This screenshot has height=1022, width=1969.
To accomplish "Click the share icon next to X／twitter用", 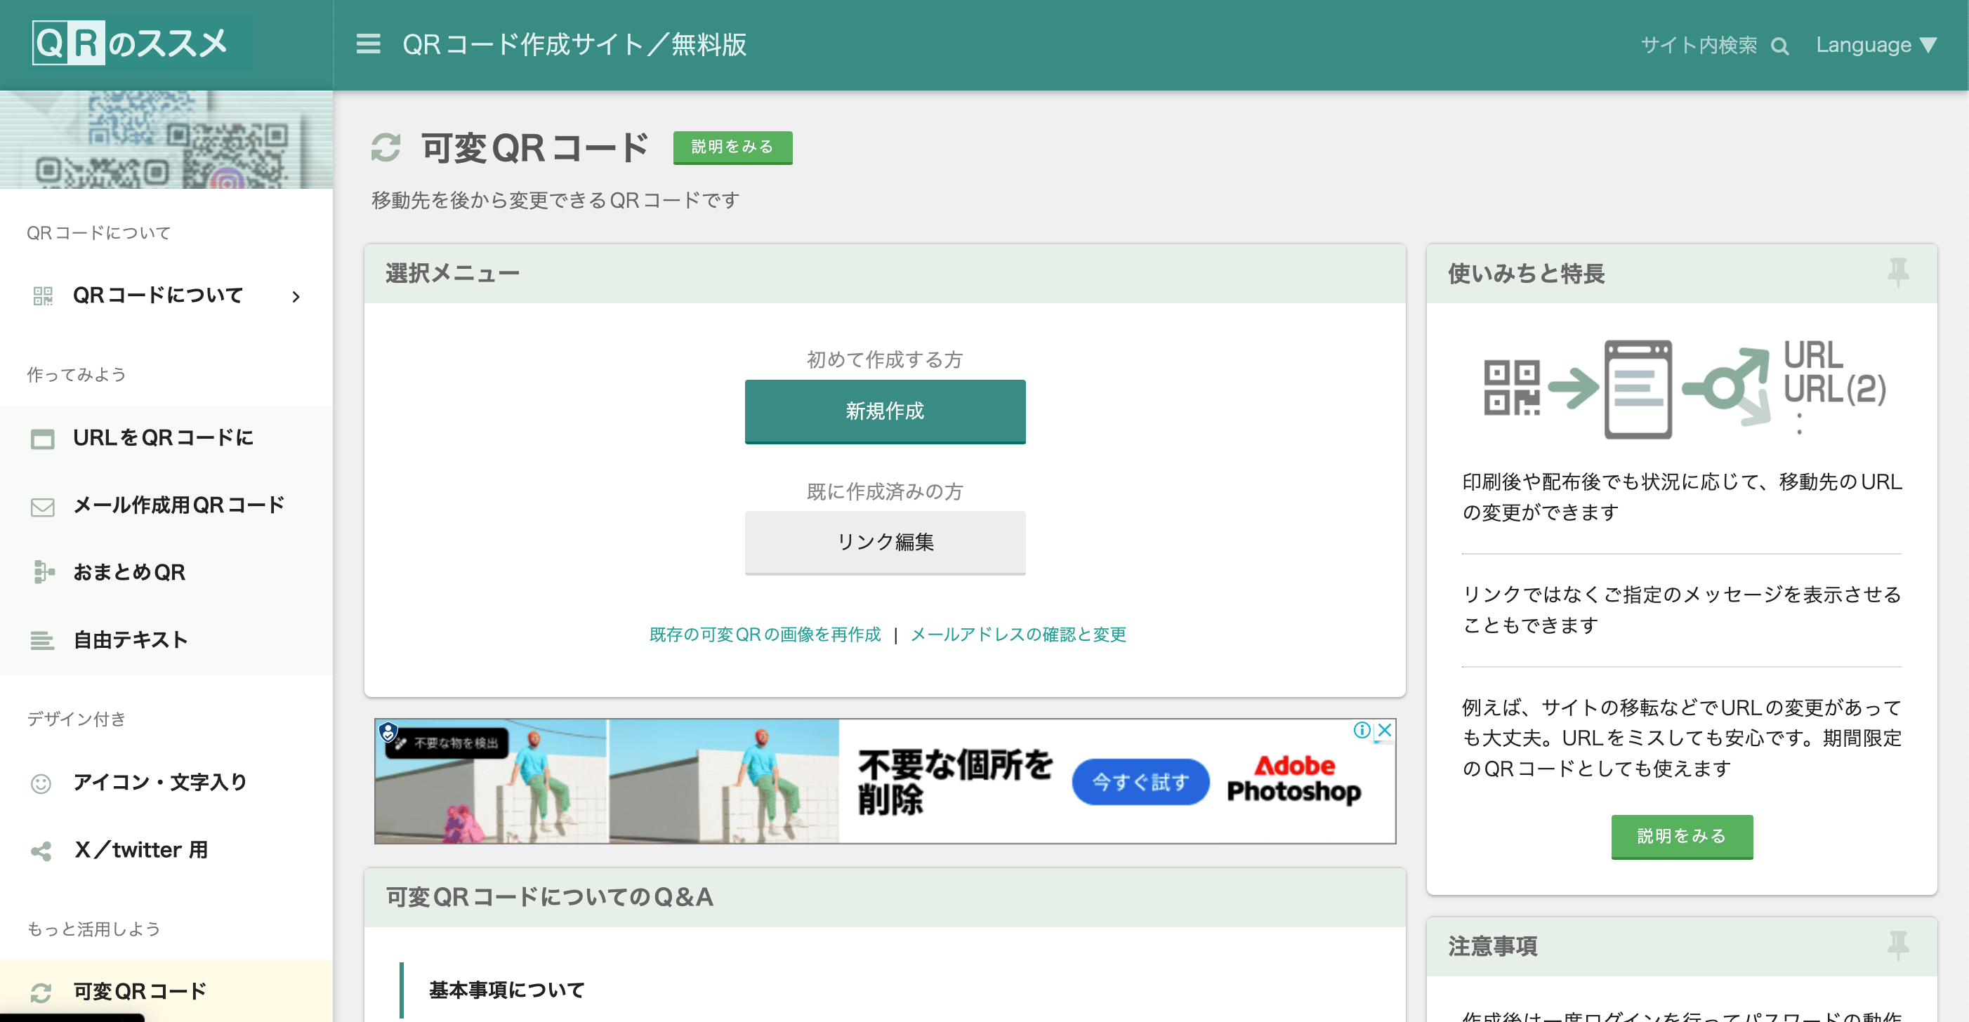I will [x=43, y=849].
